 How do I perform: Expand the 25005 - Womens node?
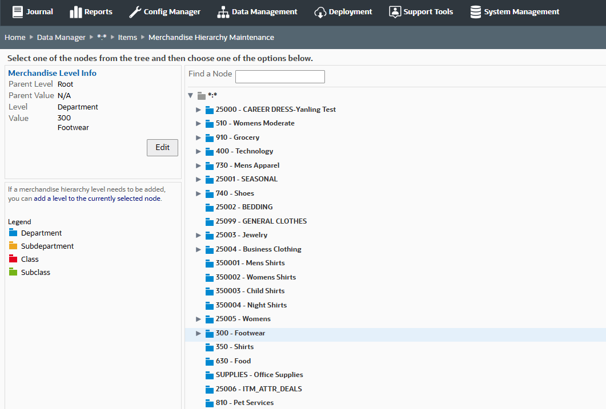coord(199,319)
